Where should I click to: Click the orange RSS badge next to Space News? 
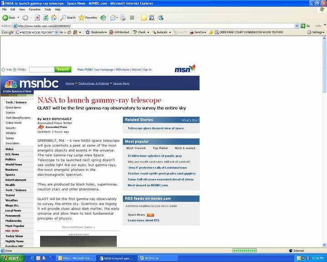pyautogui.click(x=151, y=215)
